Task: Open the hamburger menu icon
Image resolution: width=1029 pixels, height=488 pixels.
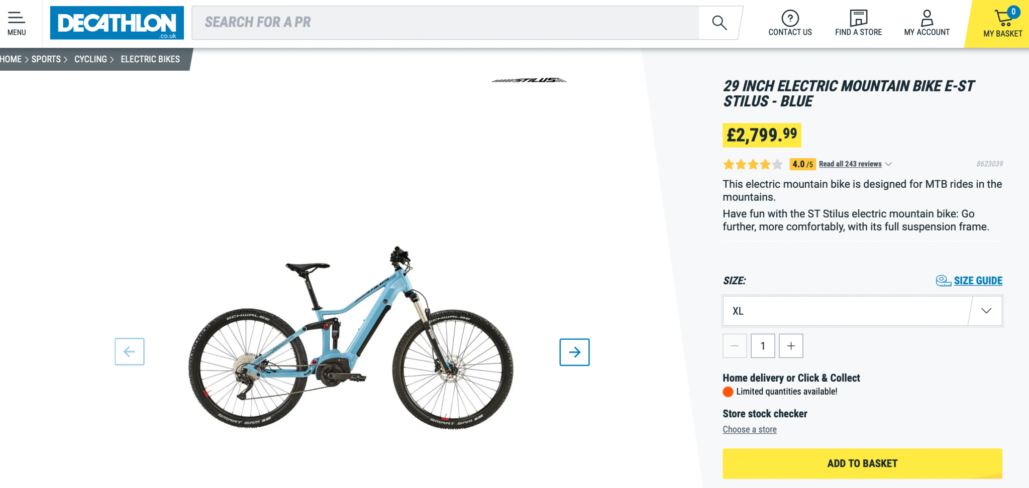Action: tap(16, 18)
